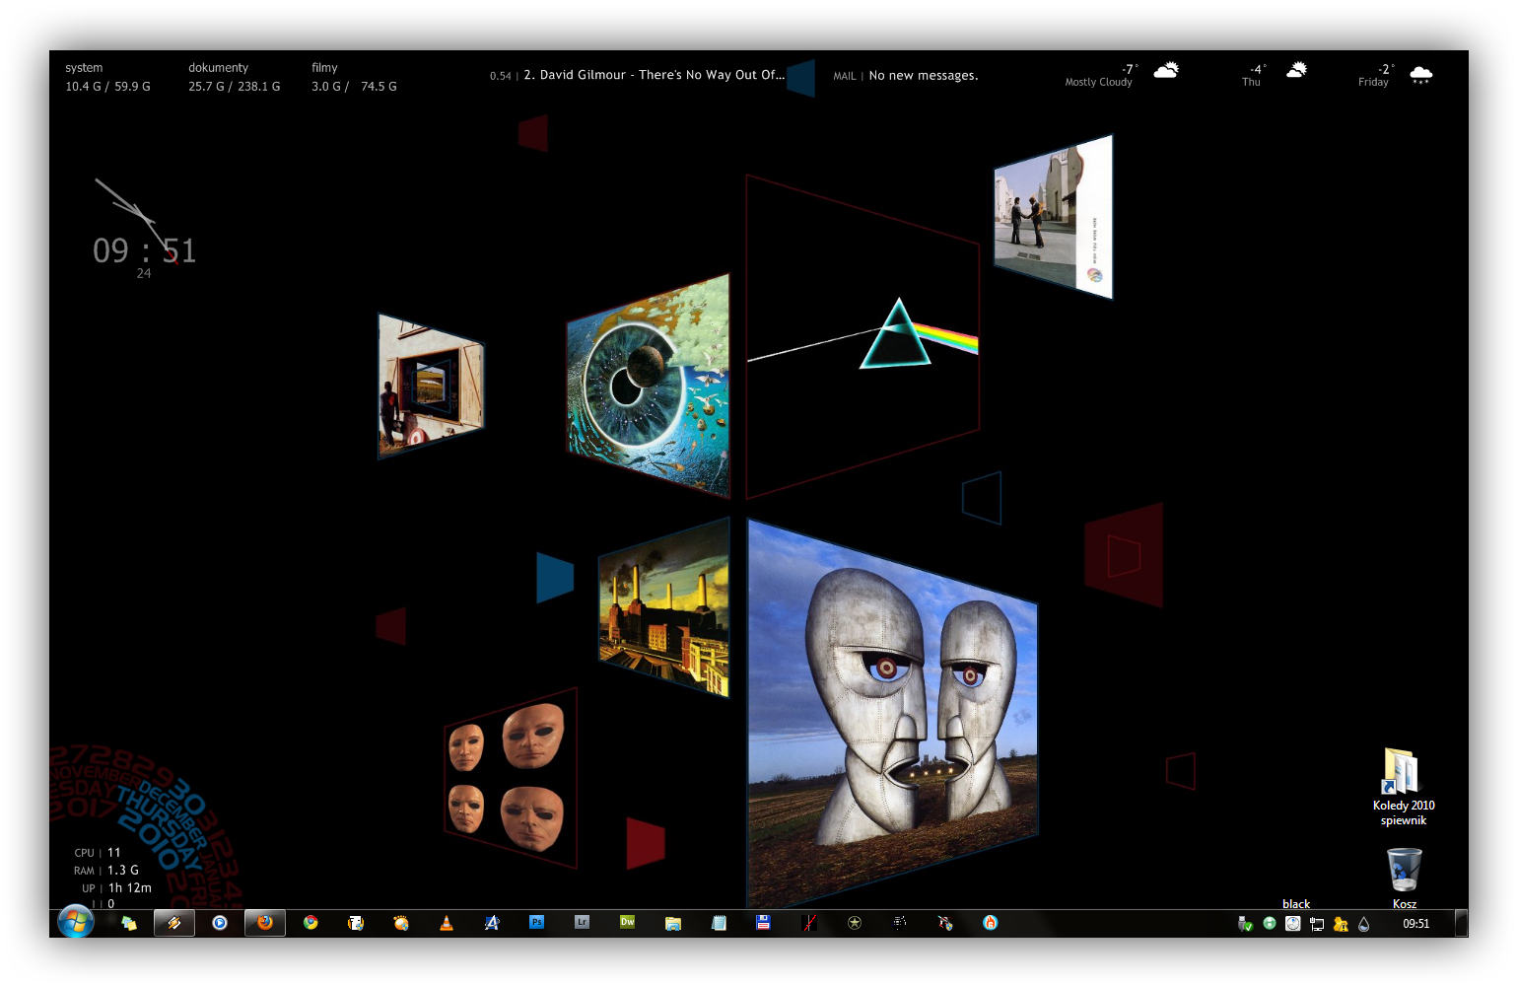Launch Adobe Dreamweaver from the taskbar
The width and height of the screenshot is (1518, 986).
pos(628,923)
